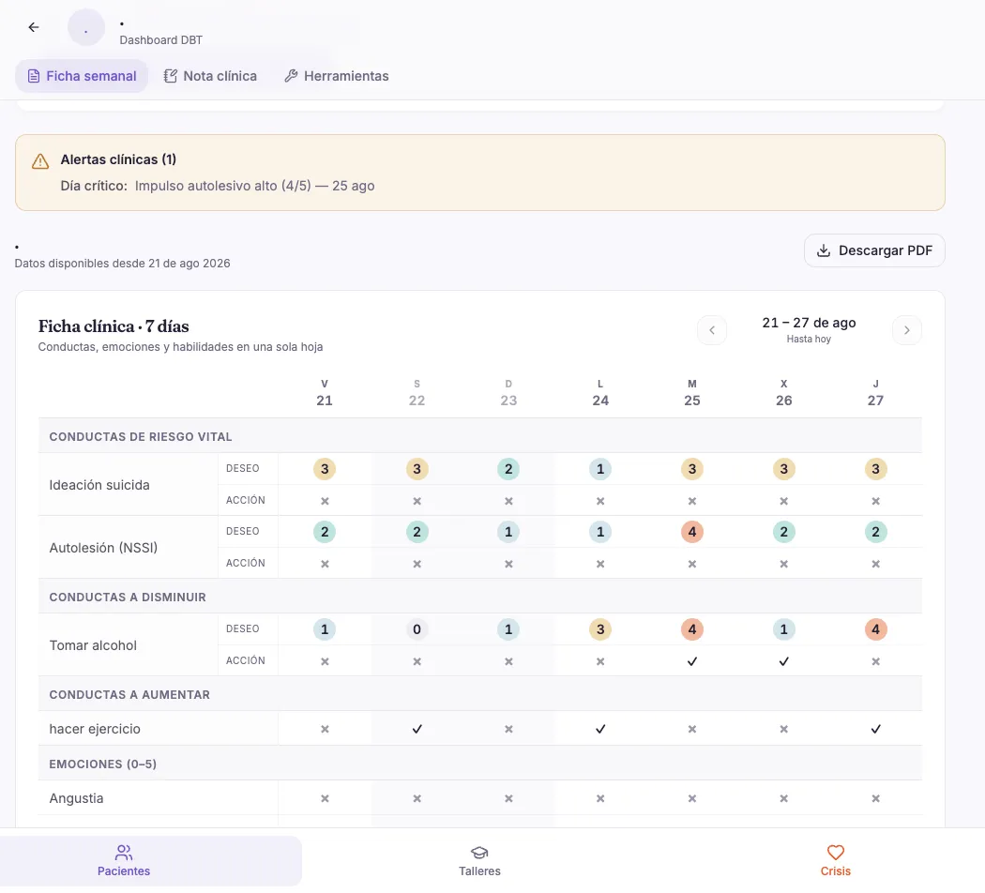985x893 pixels.
Task: Click the Angustia emotion row label
Action: (76, 799)
